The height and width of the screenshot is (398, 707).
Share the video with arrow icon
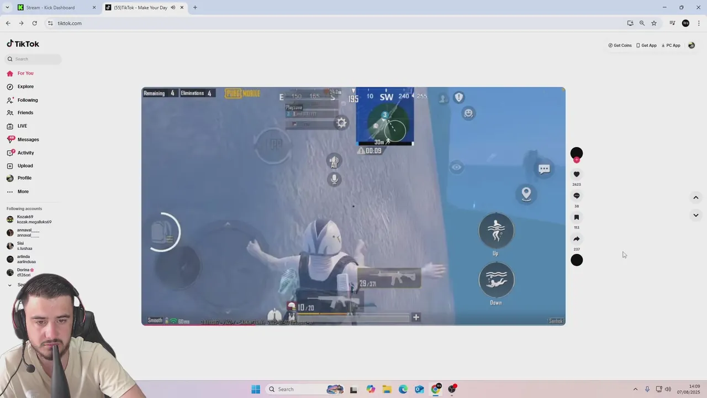pyautogui.click(x=577, y=239)
